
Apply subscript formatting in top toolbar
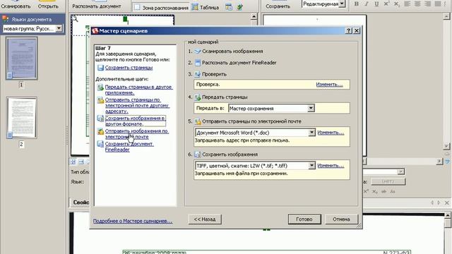coord(397,4)
